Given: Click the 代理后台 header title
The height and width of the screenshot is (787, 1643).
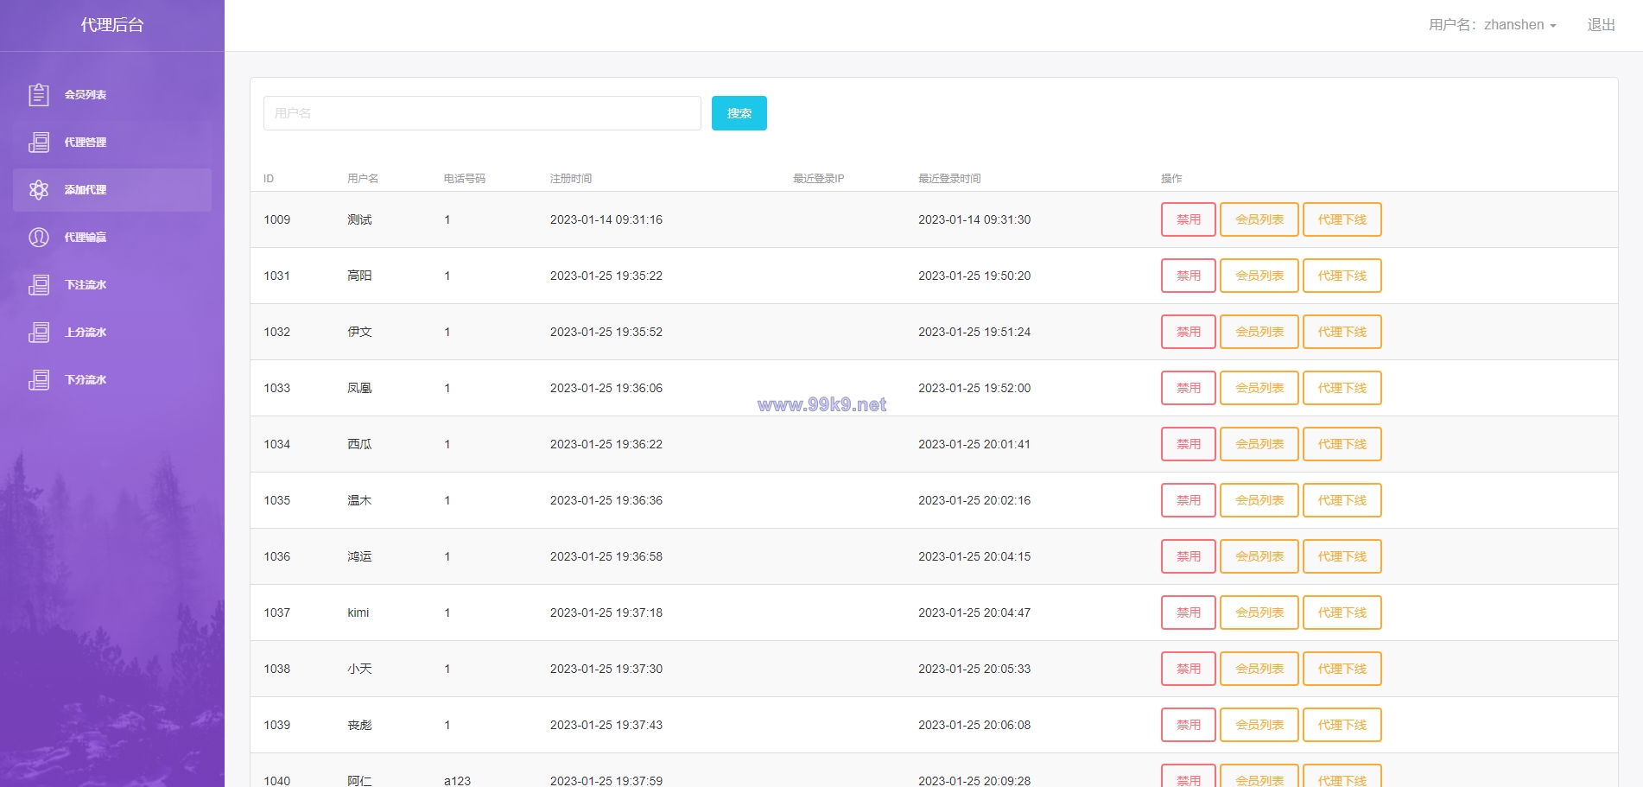Looking at the screenshot, I should tap(112, 25).
